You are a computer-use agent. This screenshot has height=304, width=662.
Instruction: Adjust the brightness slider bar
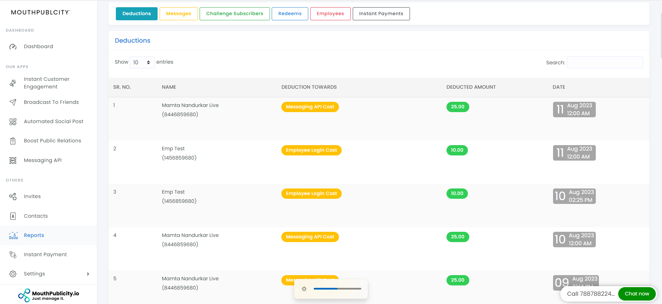point(337,289)
